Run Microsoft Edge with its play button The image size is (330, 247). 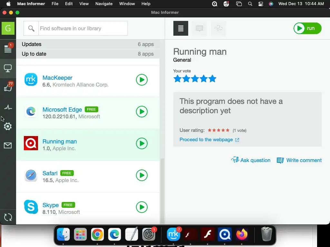pyautogui.click(x=142, y=112)
